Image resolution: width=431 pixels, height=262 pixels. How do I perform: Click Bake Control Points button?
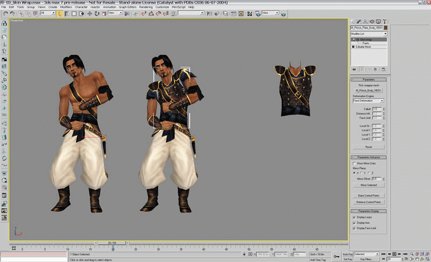369,196
